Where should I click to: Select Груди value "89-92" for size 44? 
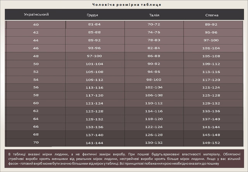pyautogui.click(x=95, y=40)
